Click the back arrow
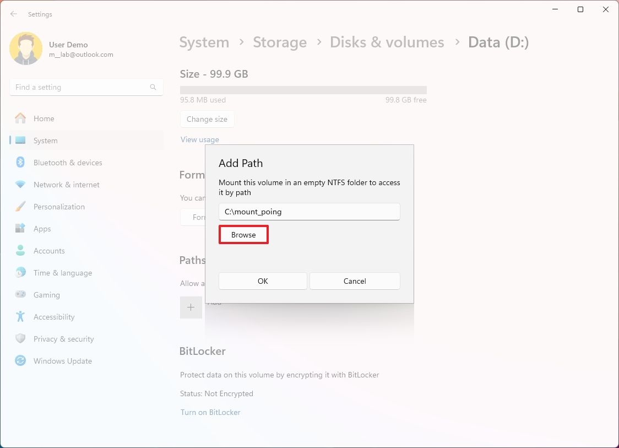 click(13, 14)
